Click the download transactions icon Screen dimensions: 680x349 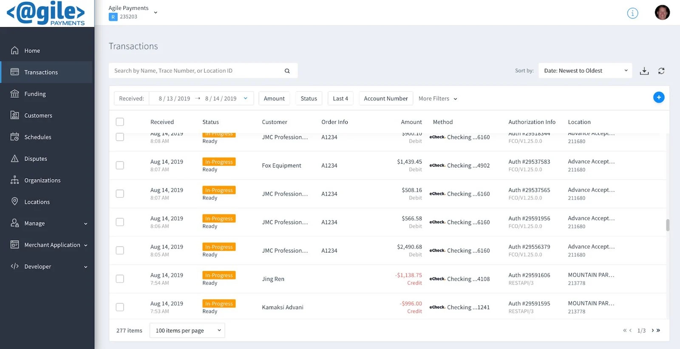pos(644,71)
